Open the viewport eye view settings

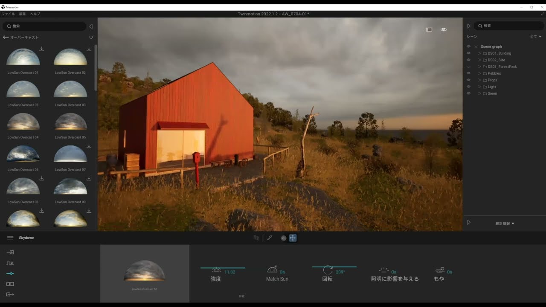point(444,29)
